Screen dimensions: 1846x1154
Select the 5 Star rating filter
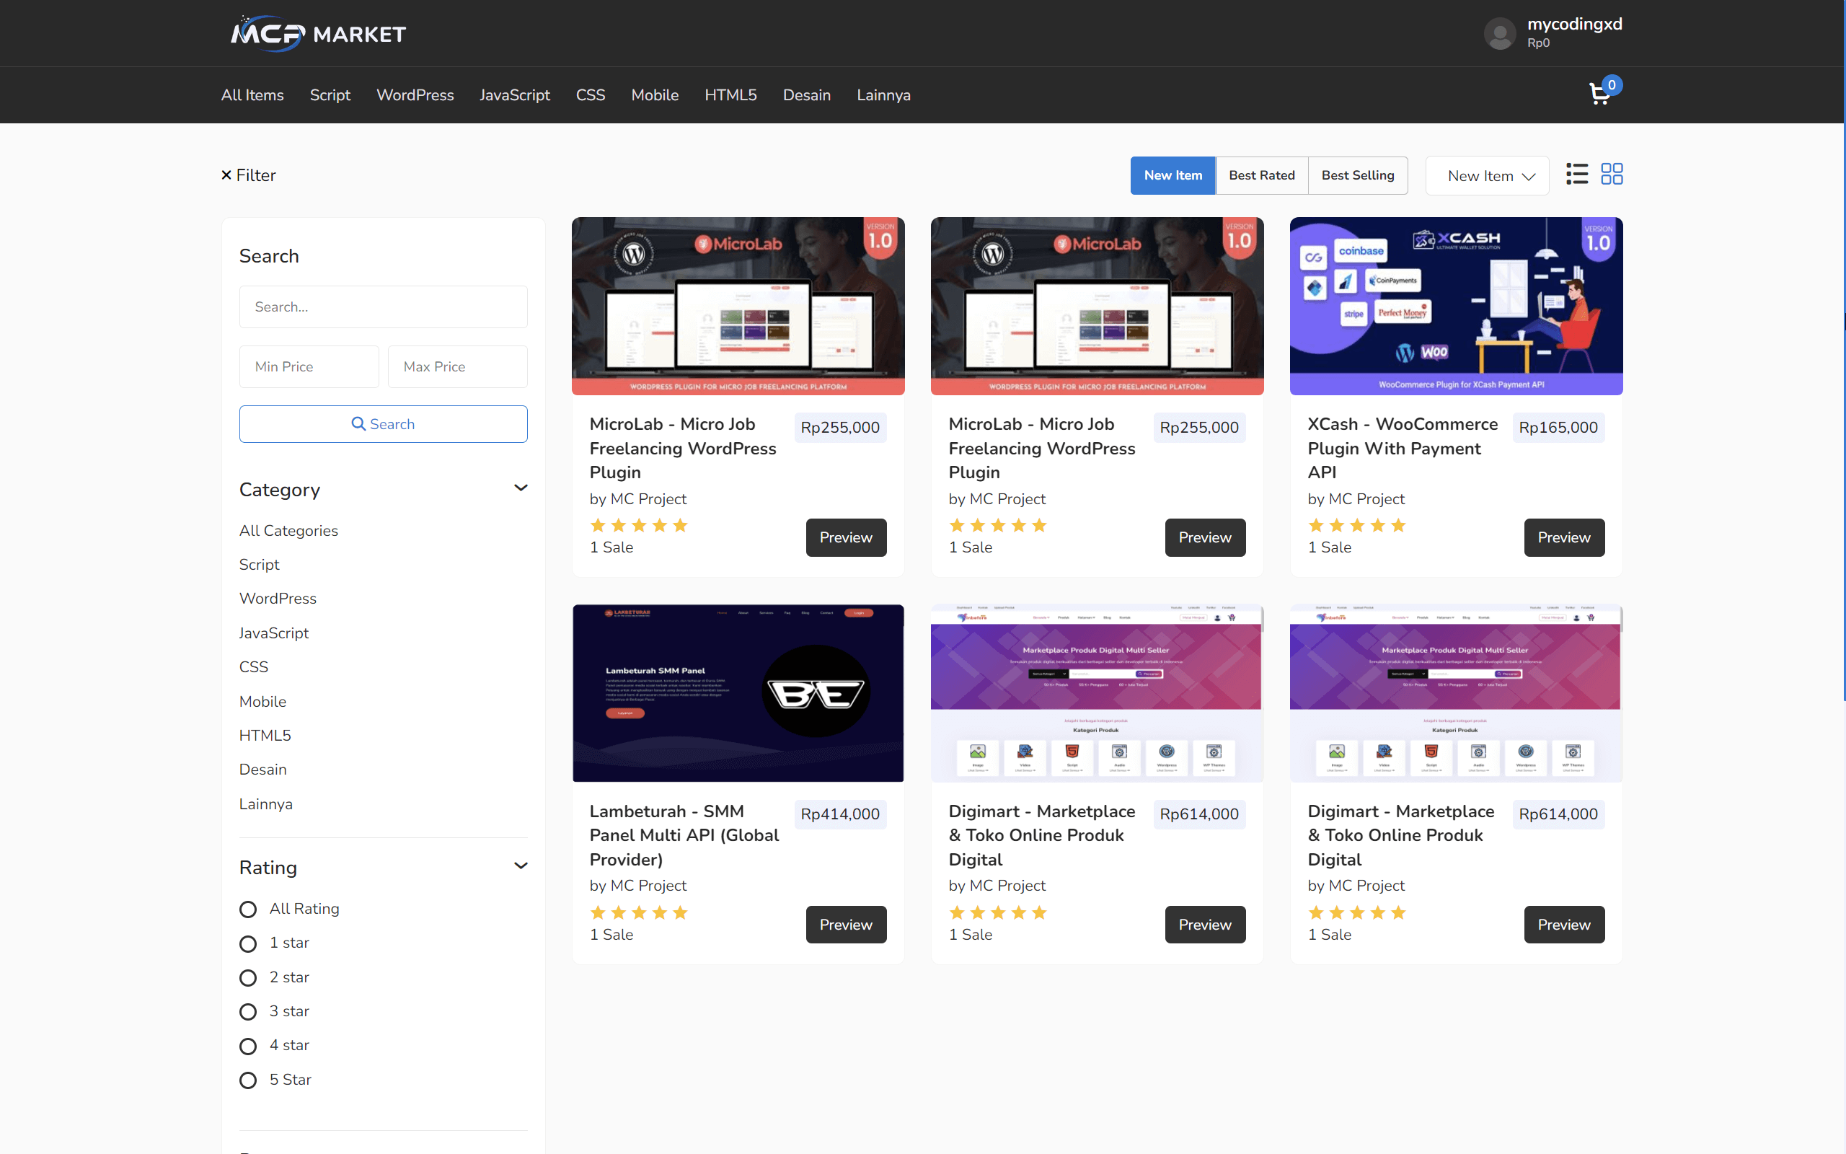point(248,1080)
